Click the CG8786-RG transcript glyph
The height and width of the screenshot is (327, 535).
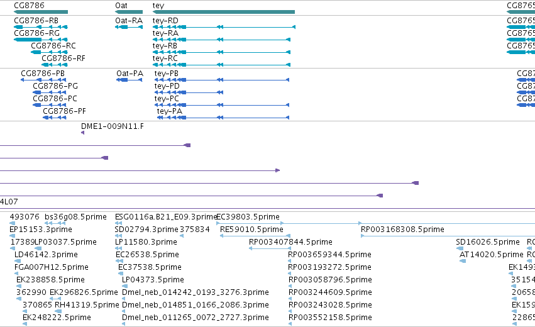pos(41,40)
